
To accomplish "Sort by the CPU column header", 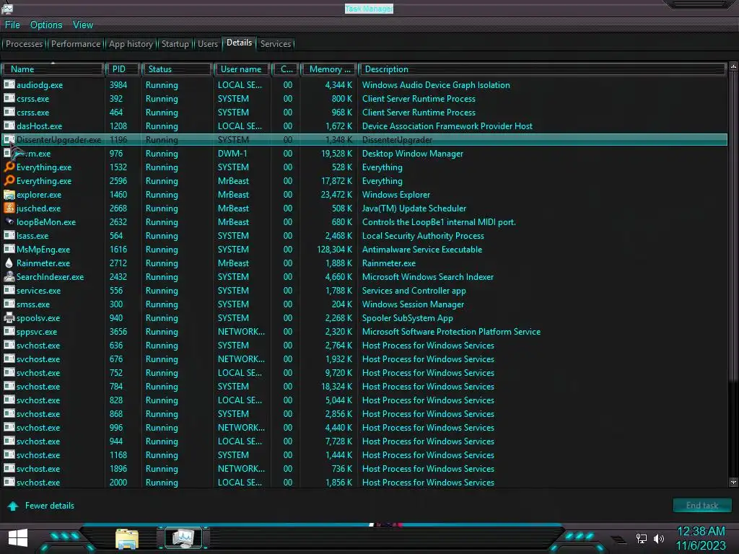I will pyautogui.click(x=286, y=69).
